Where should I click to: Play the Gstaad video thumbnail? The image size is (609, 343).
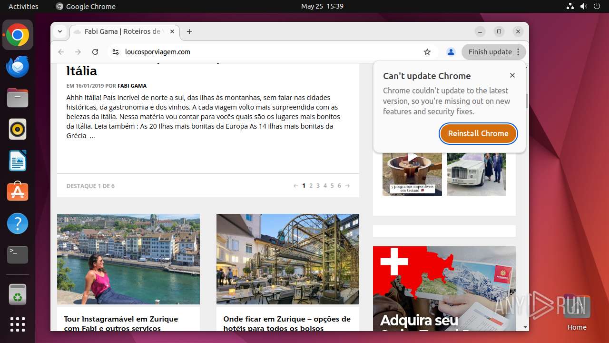click(x=412, y=174)
